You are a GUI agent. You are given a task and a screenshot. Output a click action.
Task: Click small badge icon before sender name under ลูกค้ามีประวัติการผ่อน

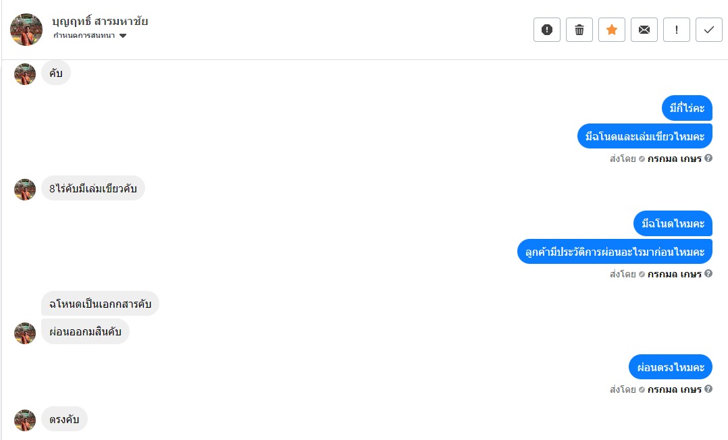pos(642,275)
